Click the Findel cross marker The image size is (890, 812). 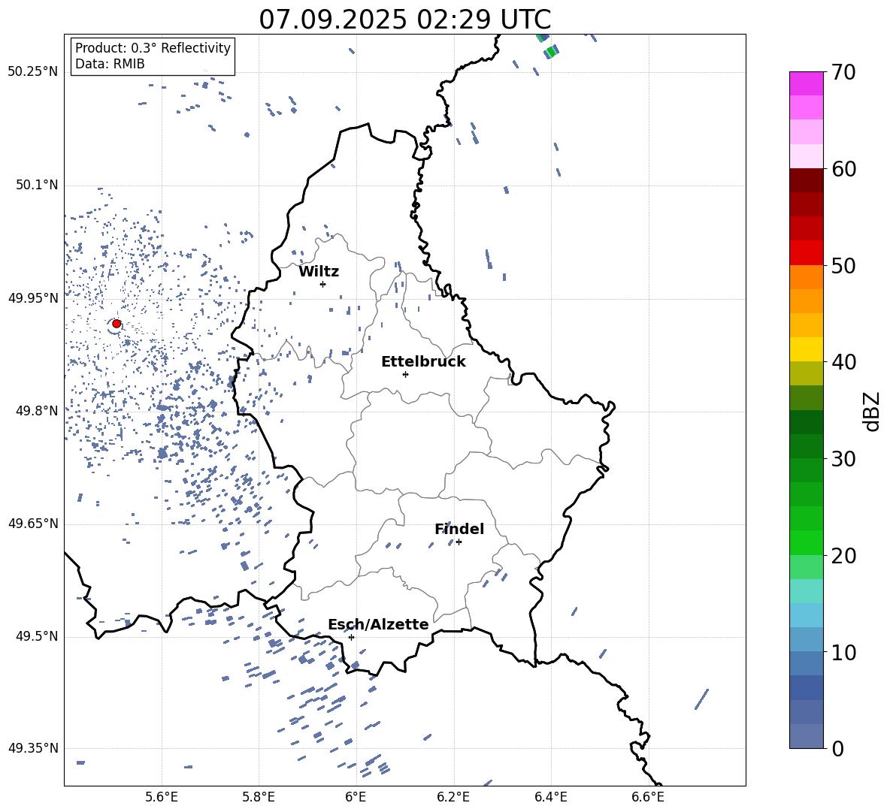(459, 542)
